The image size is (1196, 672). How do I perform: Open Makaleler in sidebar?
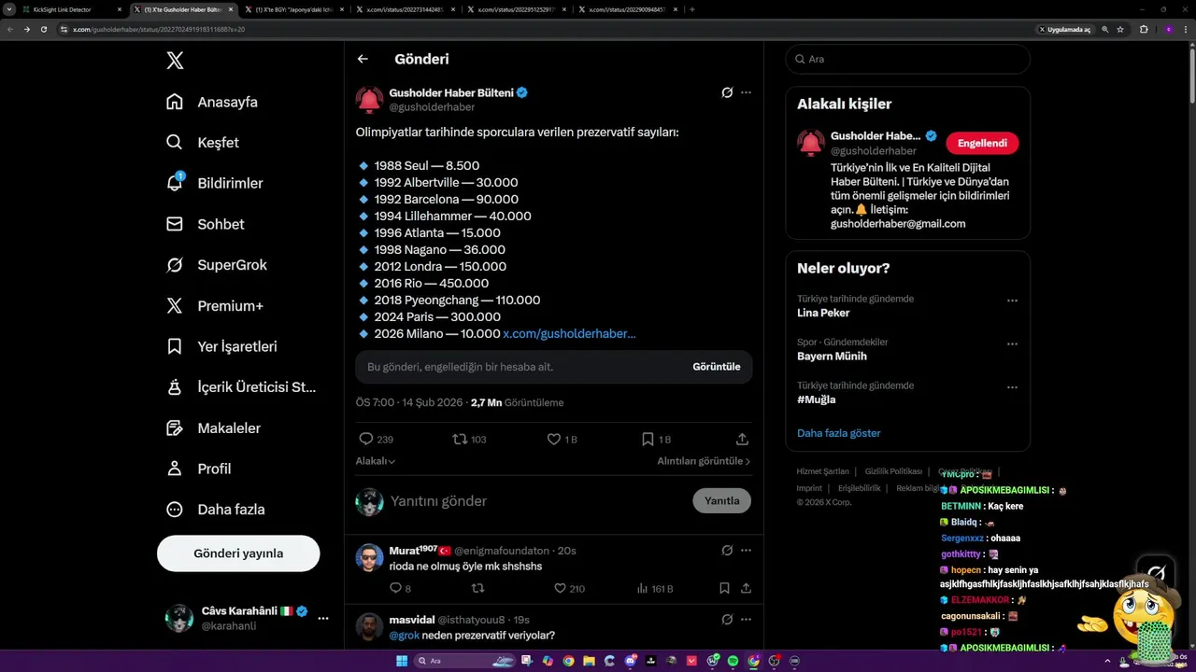[x=214, y=428]
